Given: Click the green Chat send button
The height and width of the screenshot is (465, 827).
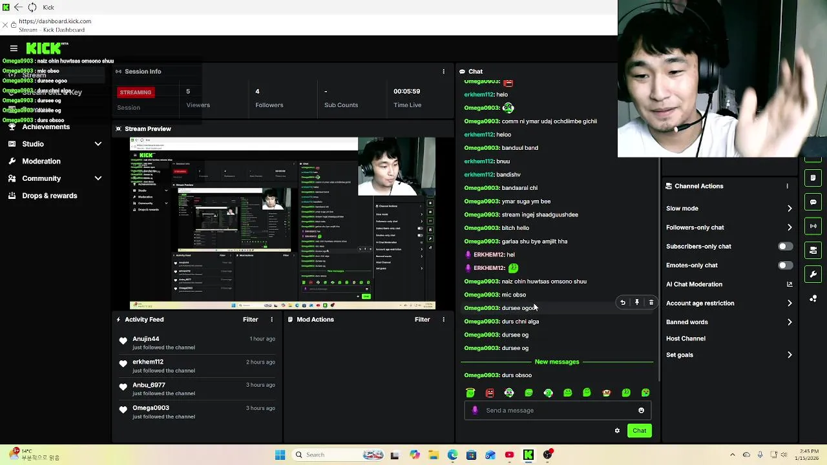Looking at the screenshot, I should click(x=639, y=431).
